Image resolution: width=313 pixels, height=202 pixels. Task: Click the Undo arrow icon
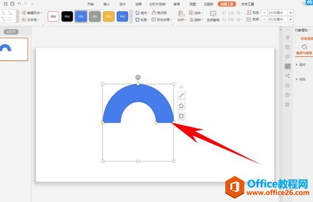pyautogui.click(x=19, y=4)
